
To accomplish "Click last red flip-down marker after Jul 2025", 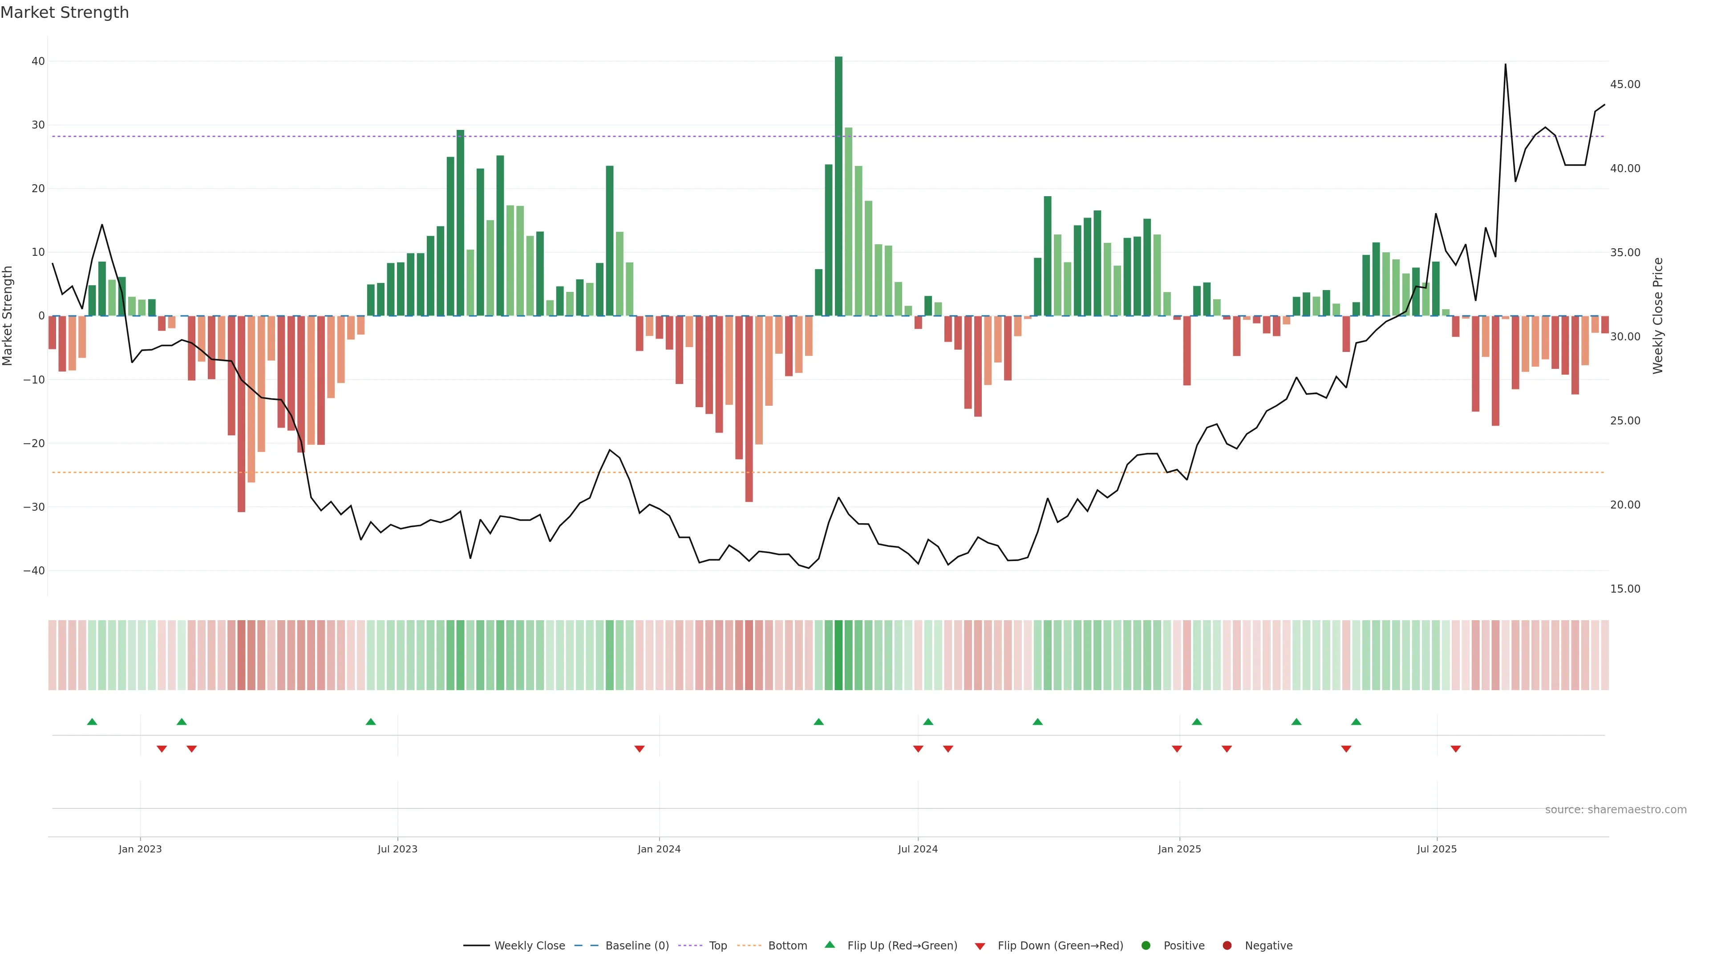I will coord(1456,749).
